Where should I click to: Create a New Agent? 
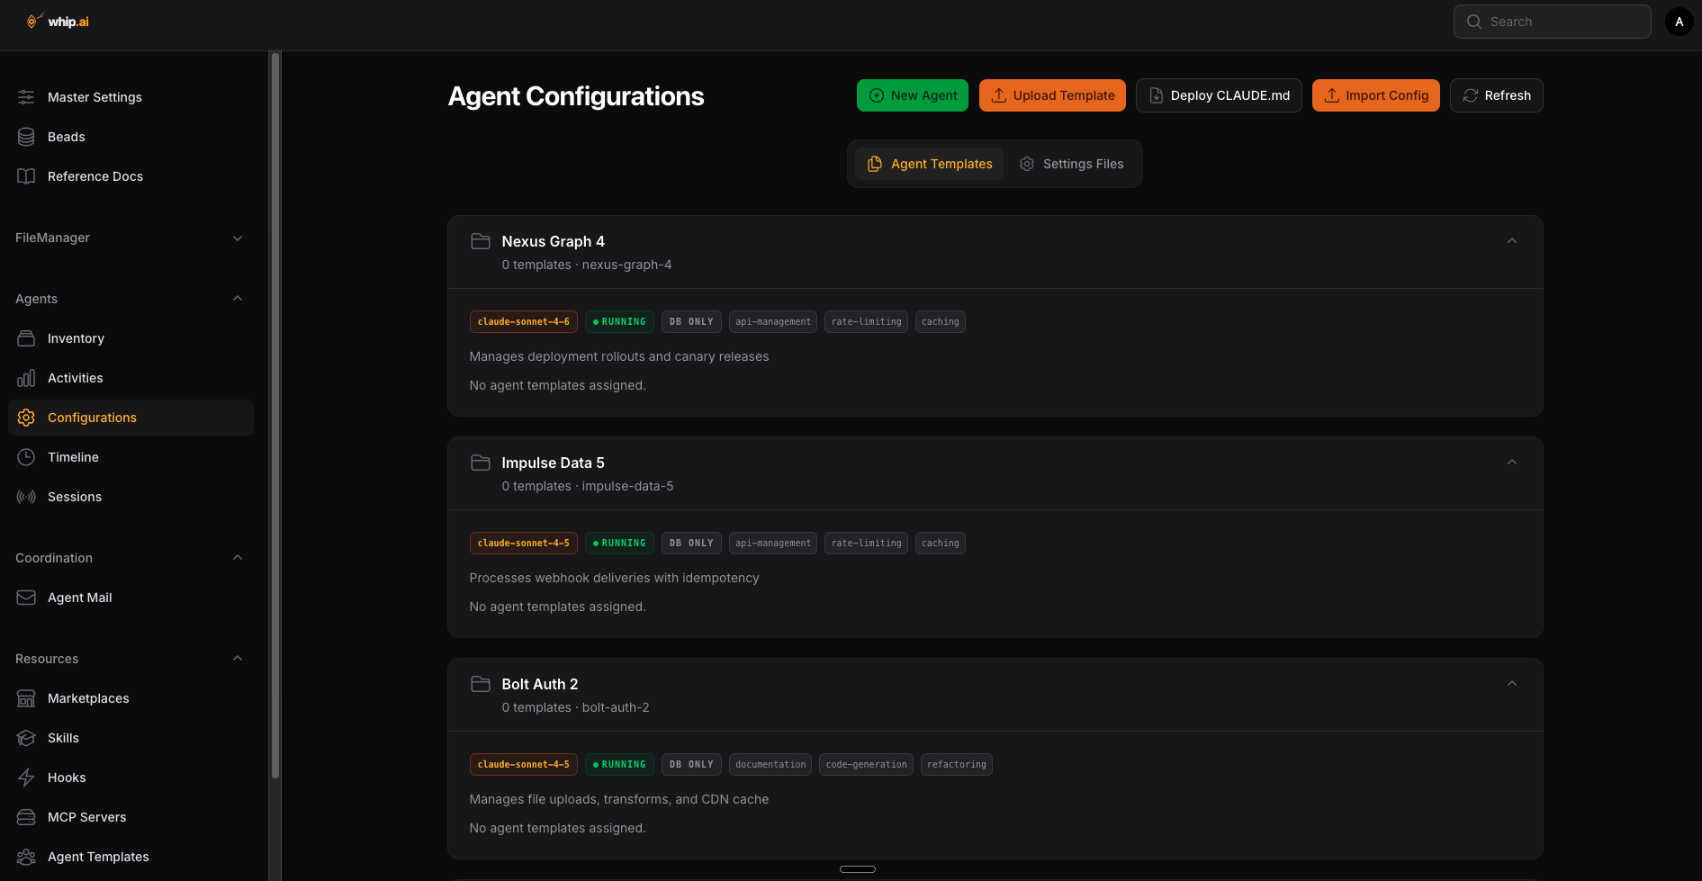point(912,94)
